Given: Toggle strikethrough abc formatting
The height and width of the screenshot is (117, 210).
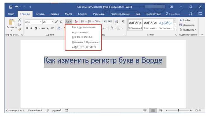Looking at the screenshot, I should click(43, 28).
